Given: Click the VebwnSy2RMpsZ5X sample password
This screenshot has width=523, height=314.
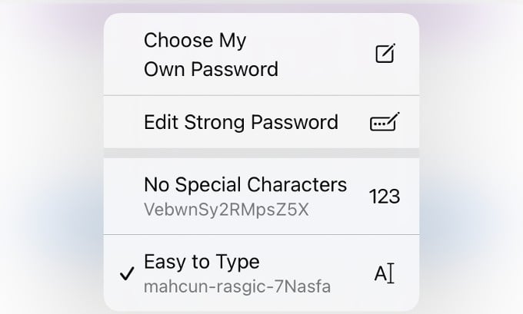Looking at the screenshot, I should pyautogui.click(x=226, y=210).
